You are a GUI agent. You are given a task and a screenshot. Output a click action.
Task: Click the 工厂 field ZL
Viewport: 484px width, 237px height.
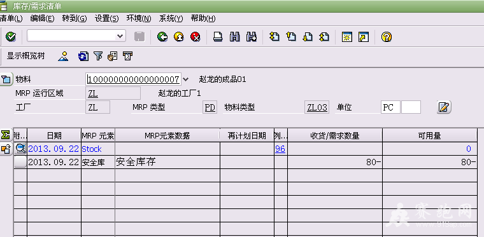pyautogui.click(x=97, y=107)
